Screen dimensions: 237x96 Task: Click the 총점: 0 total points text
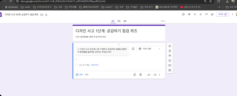pos(163,21)
